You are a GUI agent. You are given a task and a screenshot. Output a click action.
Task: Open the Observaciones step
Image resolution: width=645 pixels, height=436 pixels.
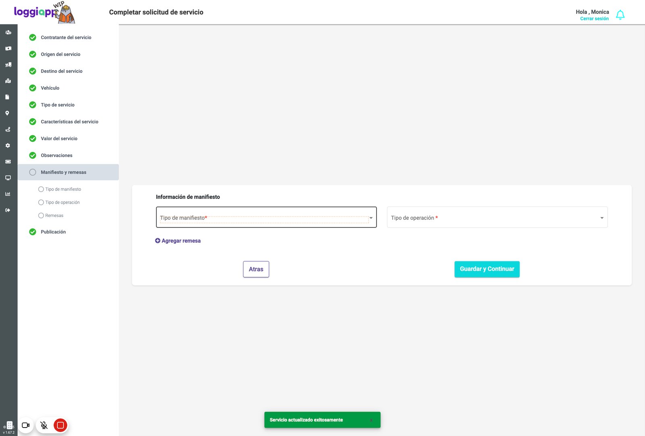coord(57,155)
